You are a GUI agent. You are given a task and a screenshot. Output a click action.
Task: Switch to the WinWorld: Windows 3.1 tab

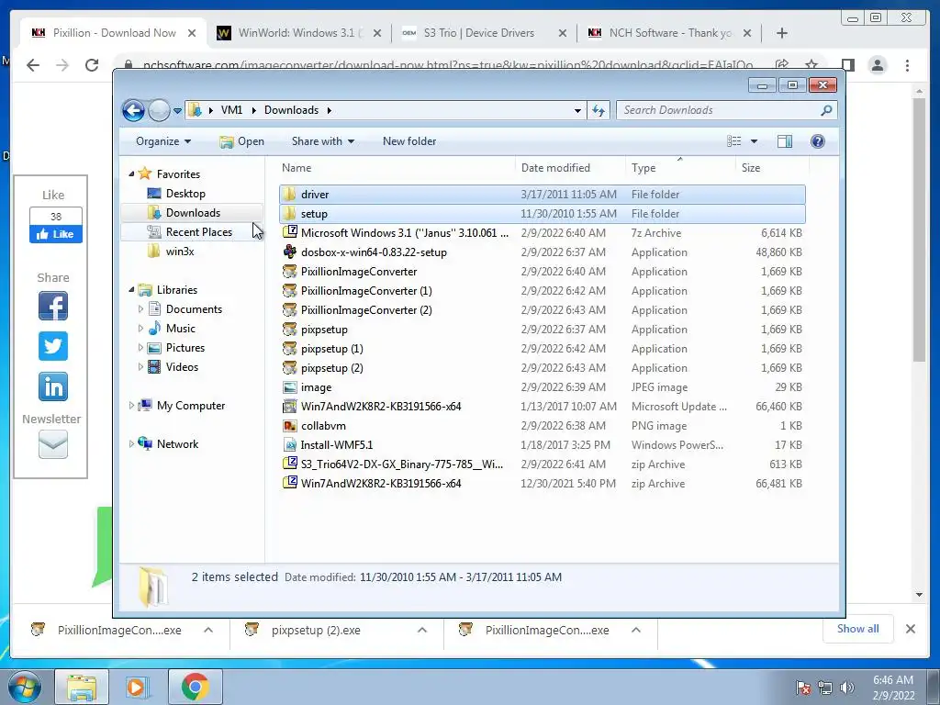click(298, 33)
